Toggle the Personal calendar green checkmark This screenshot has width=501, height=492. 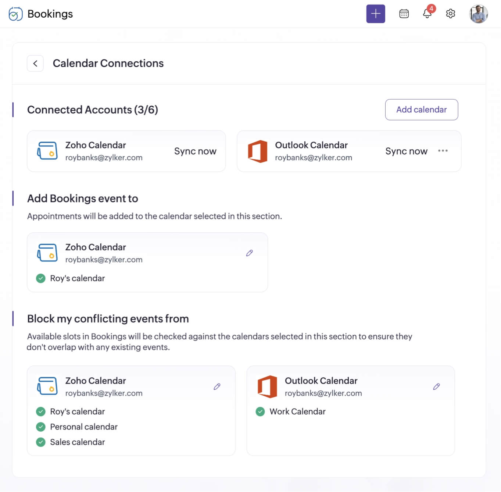[41, 427]
